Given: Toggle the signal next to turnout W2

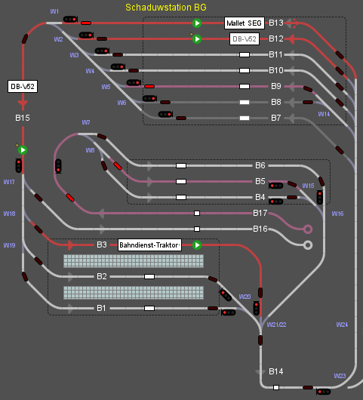Looking at the screenshot, I should 86,35.
